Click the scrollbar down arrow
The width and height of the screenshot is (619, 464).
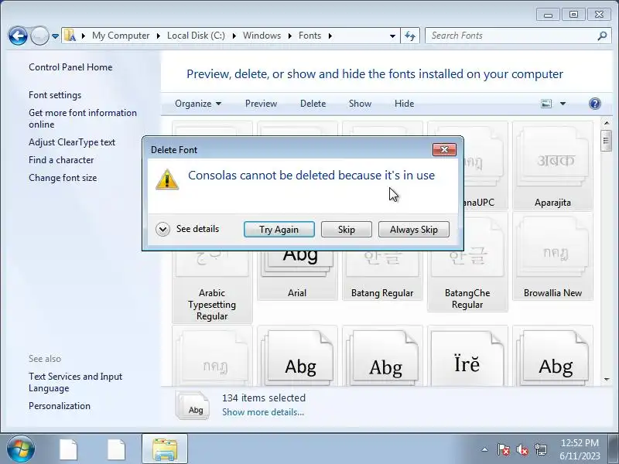pos(607,380)
